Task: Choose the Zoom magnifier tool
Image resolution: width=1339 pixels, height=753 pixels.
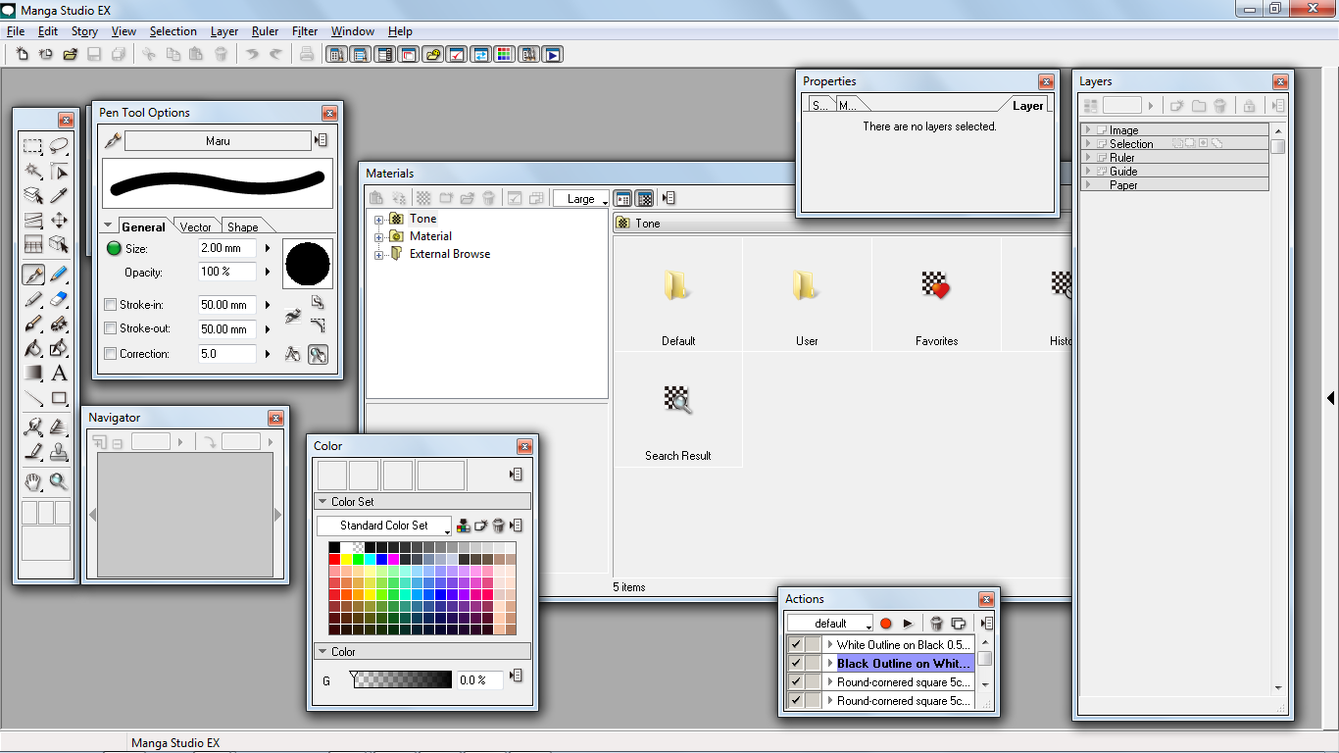Action: click(x=59, y=481)
